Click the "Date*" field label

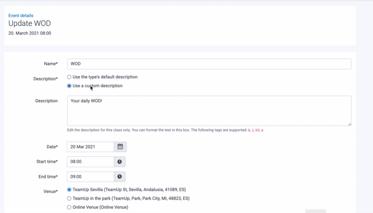click(51, 147)
